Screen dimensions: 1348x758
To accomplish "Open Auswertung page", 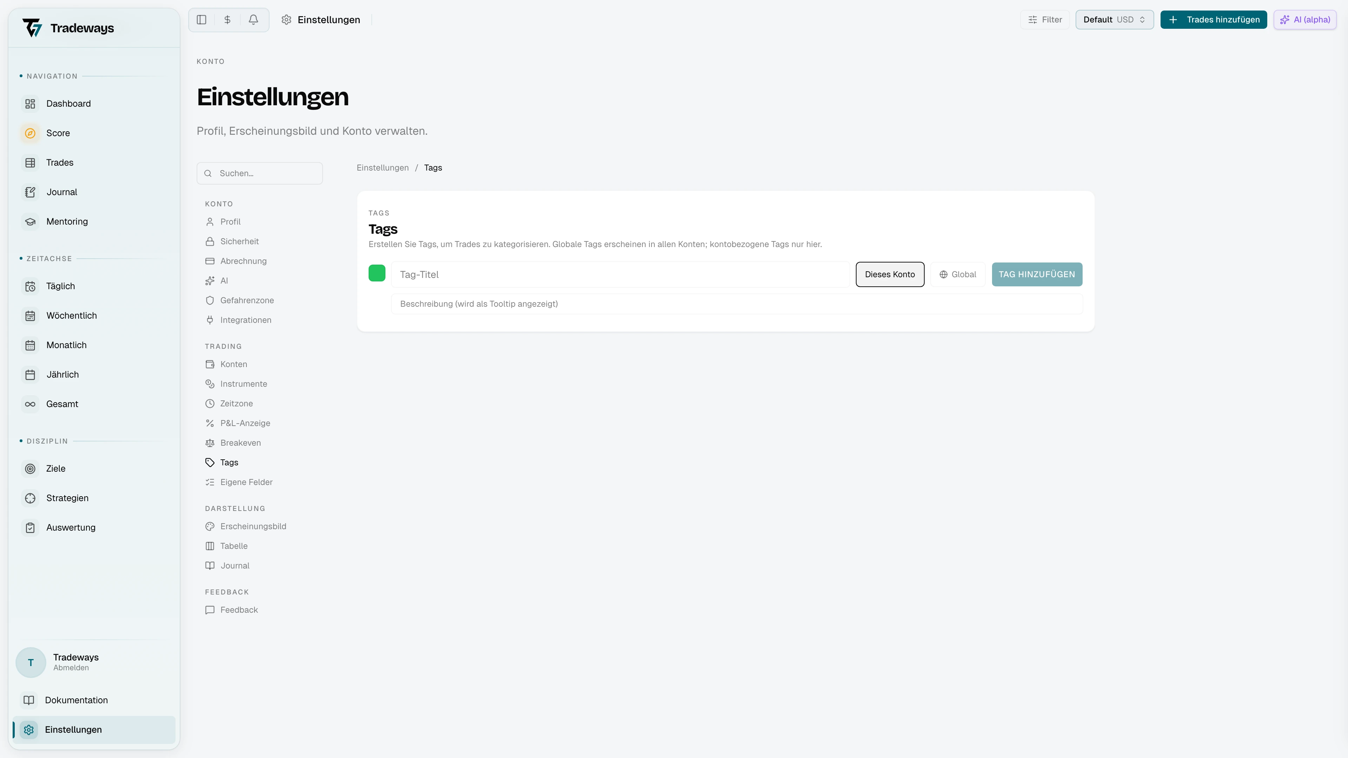I will click(94, 527).
